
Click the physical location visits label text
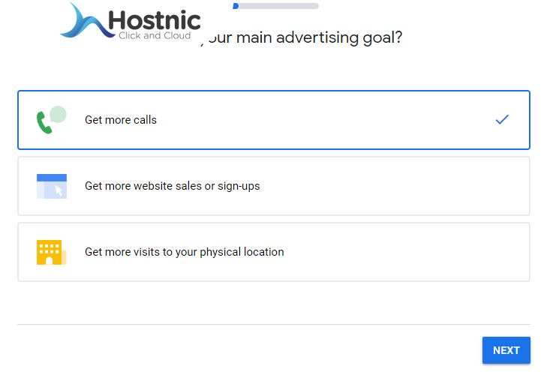184,252
